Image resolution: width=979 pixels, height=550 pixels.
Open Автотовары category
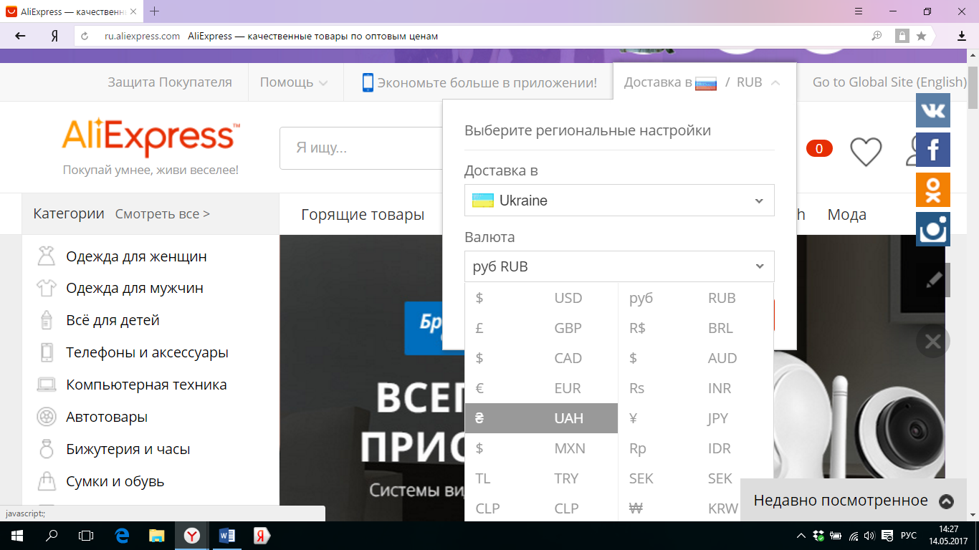click(107, 417)
